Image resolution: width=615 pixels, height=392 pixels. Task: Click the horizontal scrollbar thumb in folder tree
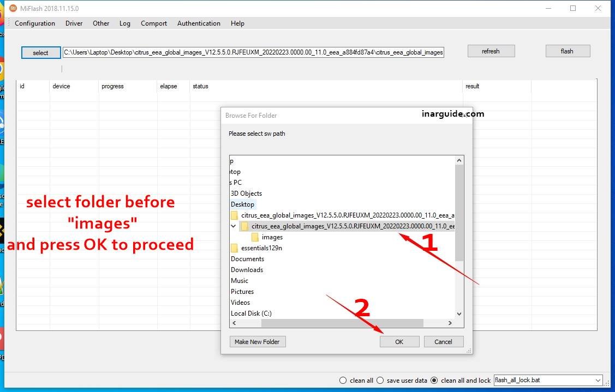[x=342, y=323]
